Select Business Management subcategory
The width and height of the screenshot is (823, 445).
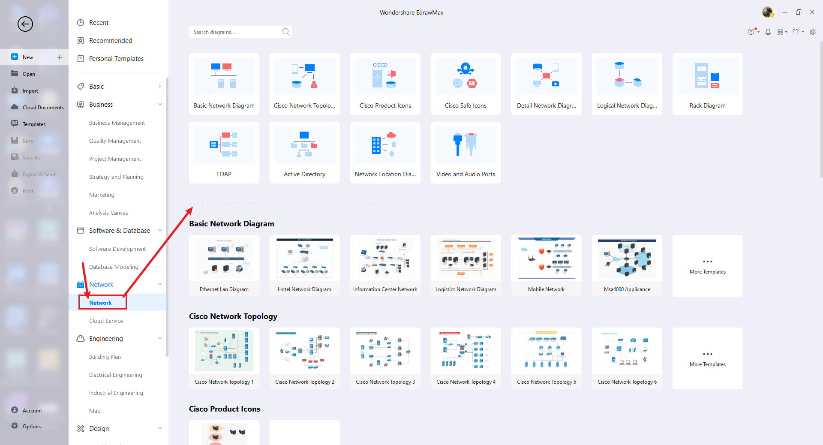click(x=117, y=123)
